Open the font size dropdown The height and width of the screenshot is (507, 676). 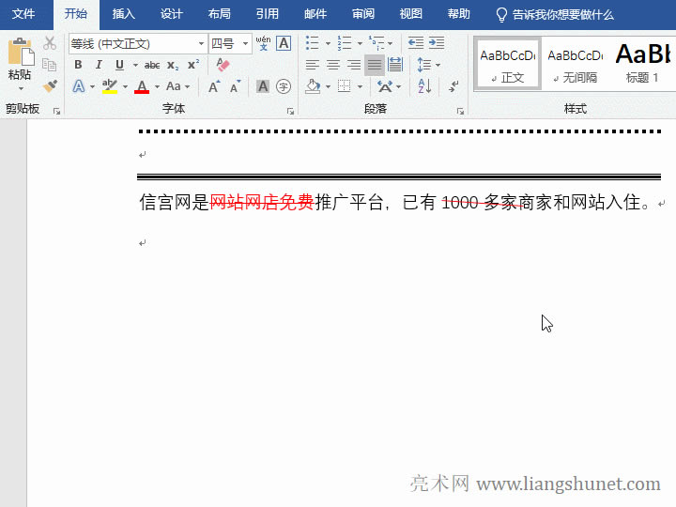click(x=246, y=44)
